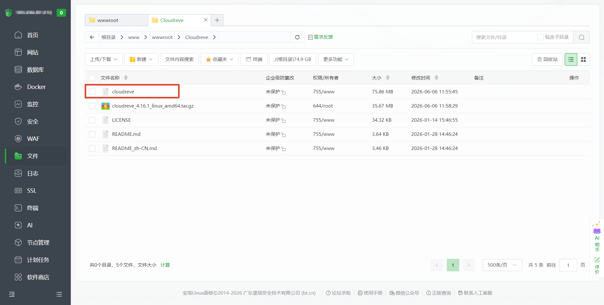Screen dimensions: 604x305
Task: Go to page 1 pagination button
Action: click(453, 265)
